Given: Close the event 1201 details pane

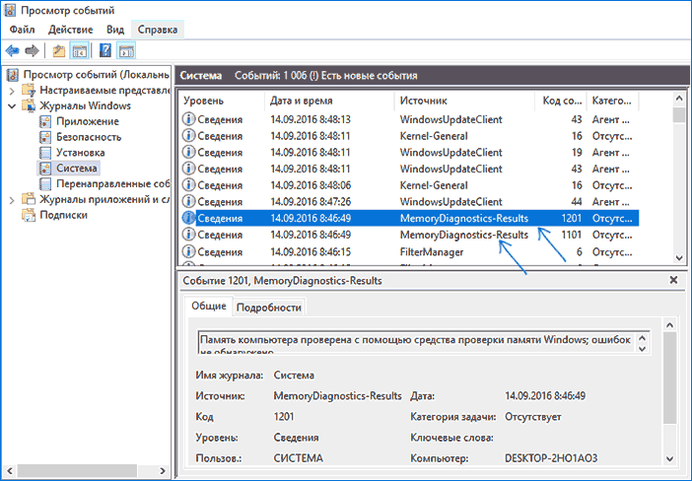Looking at the screenshot, I should tap(674, 281).
